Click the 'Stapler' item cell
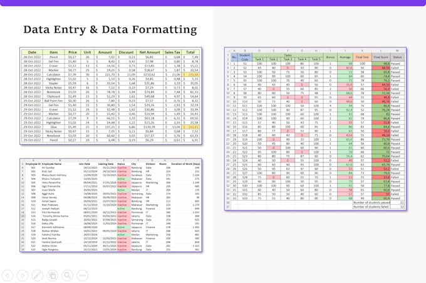Screen dimensions: 426x283 click(53, 83)
